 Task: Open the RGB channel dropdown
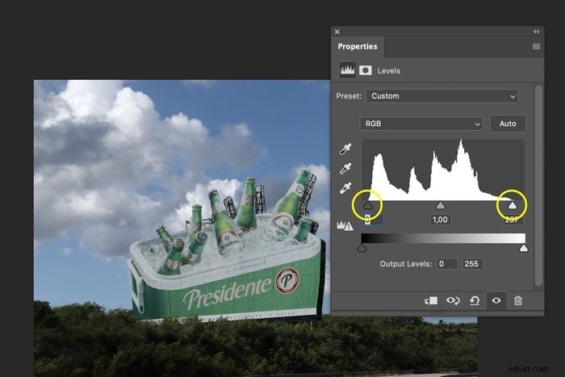pos(421,124)
